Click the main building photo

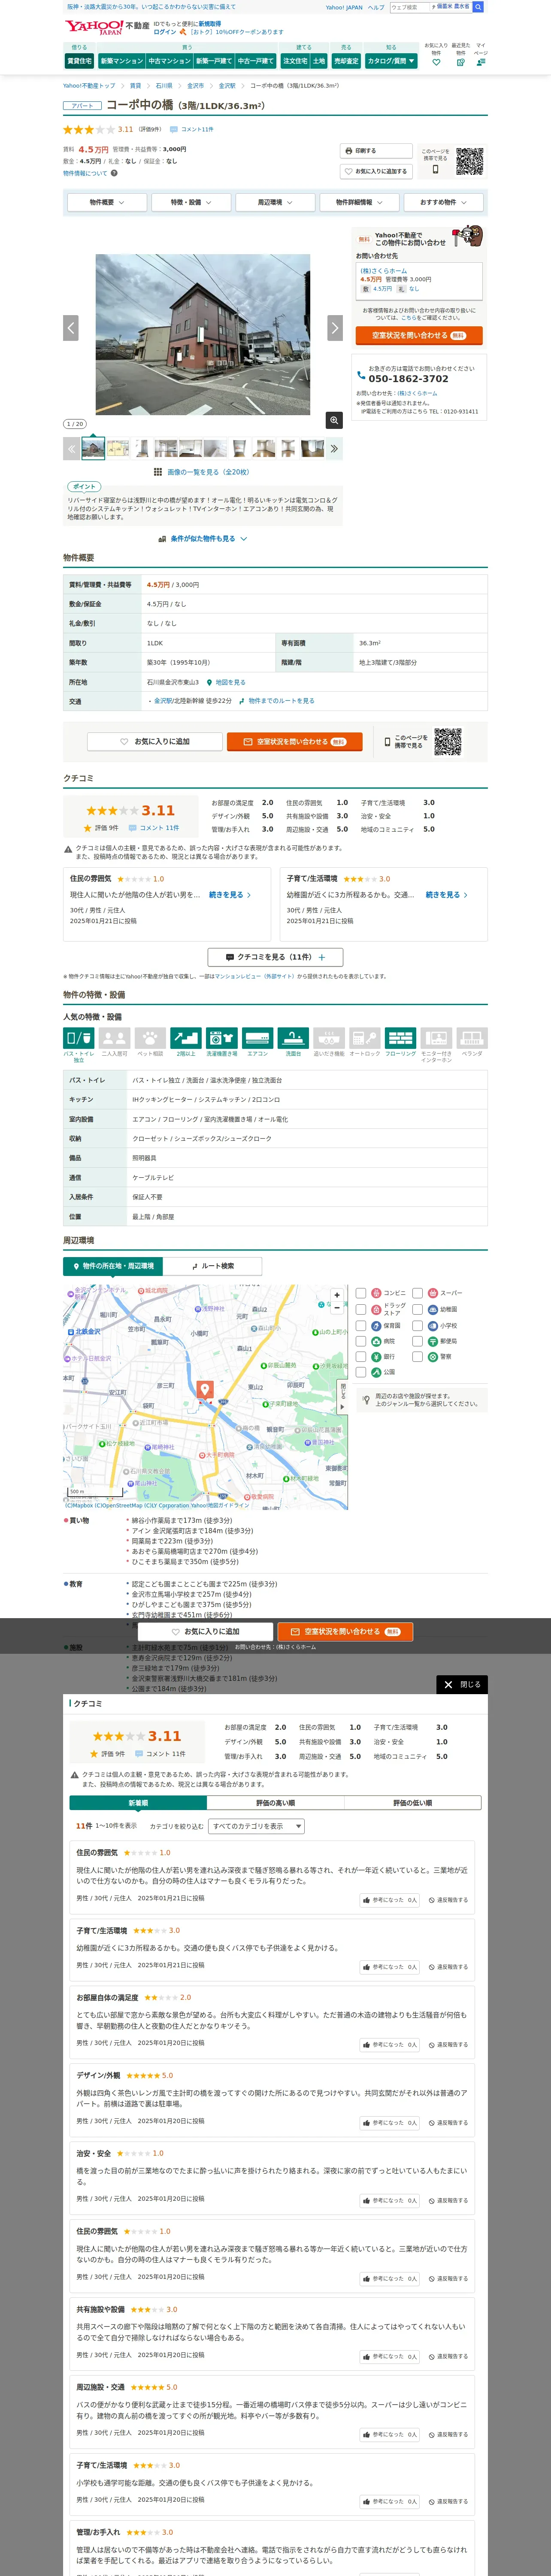[203, 335]
